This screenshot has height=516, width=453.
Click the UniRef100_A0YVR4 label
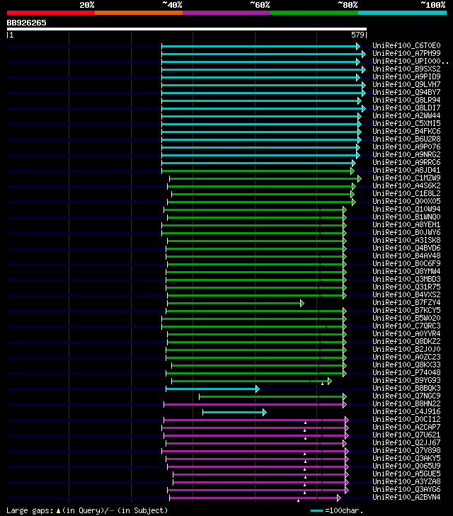click(406, 334)
